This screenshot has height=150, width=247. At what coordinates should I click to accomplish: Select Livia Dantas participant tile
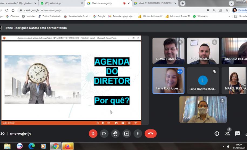(x=203, y=81)
